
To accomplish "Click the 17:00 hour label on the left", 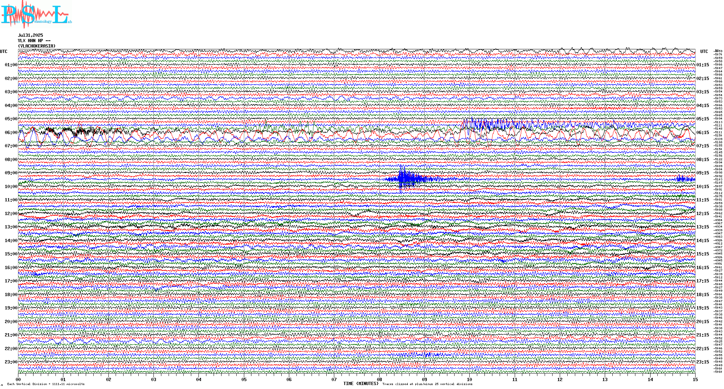I will coord(11,281).
